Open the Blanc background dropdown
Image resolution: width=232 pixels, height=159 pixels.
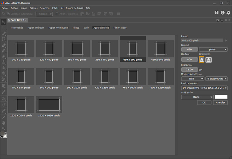[197, 97]
